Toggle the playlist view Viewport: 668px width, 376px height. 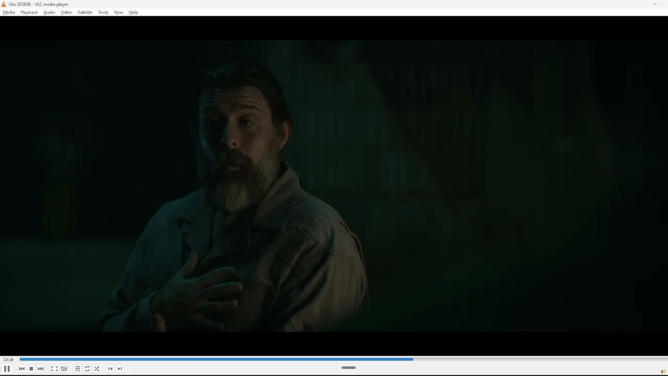[77, 369]
